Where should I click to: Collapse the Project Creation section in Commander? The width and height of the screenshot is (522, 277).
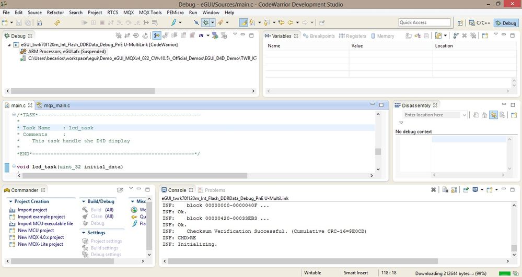click(10, 201)
